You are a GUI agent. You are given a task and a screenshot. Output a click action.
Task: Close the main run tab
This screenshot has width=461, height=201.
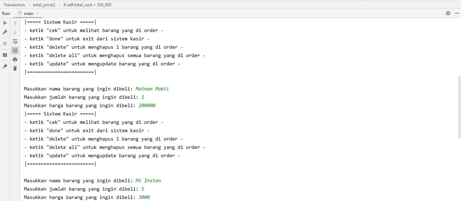(x=37, y=14)
